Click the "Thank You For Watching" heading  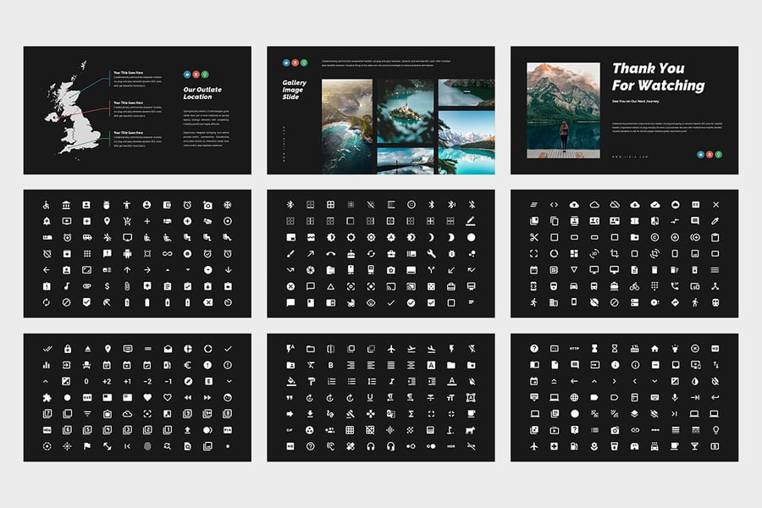[x=658, y=77]
